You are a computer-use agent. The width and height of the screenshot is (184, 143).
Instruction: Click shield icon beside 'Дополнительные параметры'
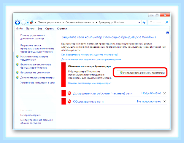(x=18, y=78)
